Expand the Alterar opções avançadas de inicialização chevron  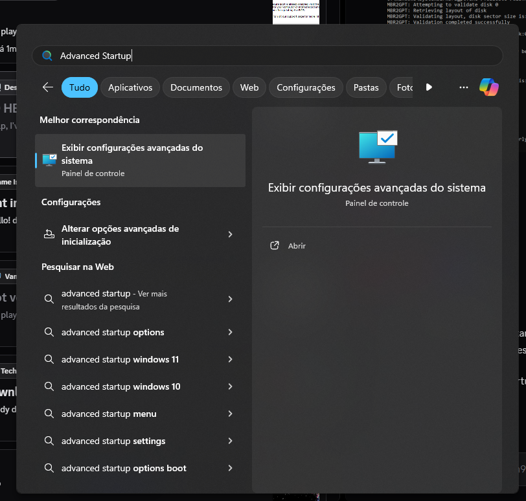coord(230,234)
